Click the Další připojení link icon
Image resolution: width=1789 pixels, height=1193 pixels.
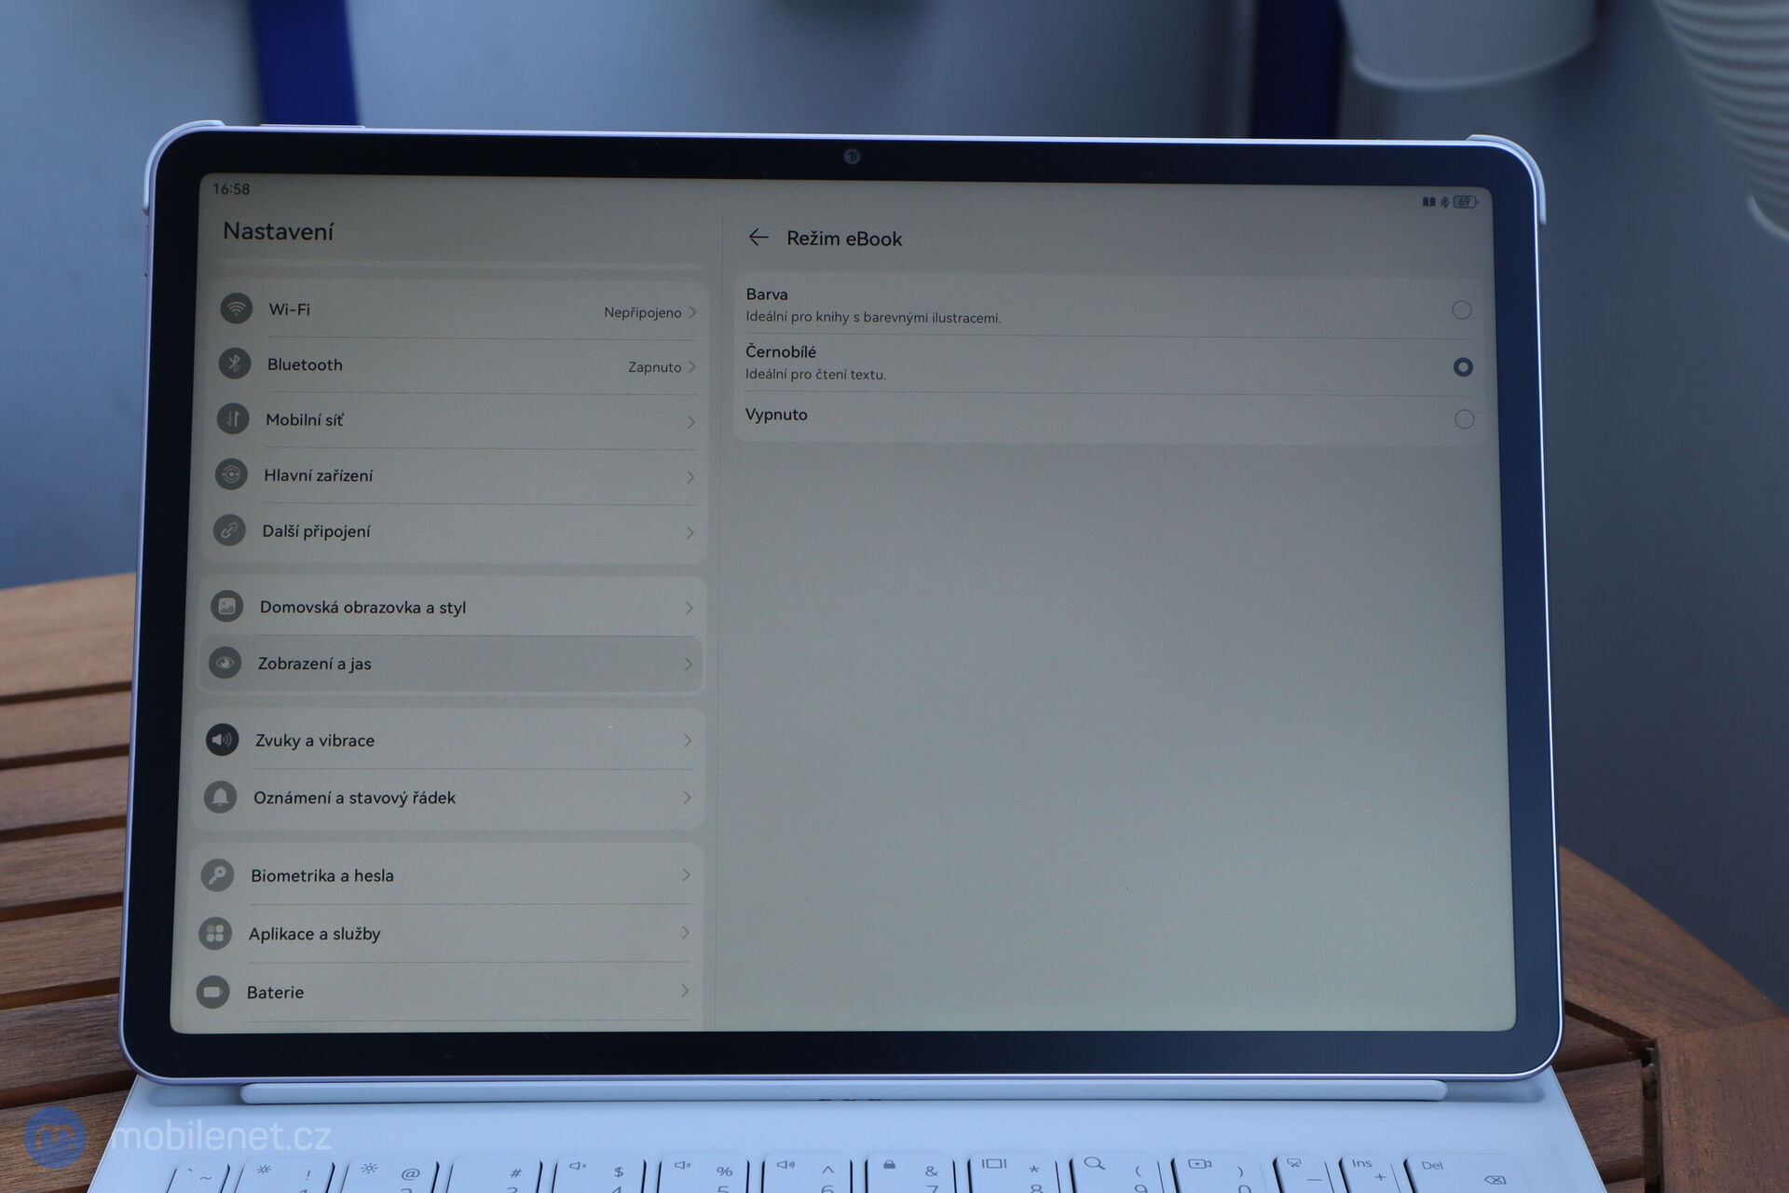point(228,530)
